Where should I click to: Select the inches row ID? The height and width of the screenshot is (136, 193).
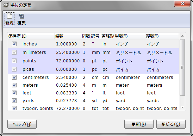click(x=30, y=44)
